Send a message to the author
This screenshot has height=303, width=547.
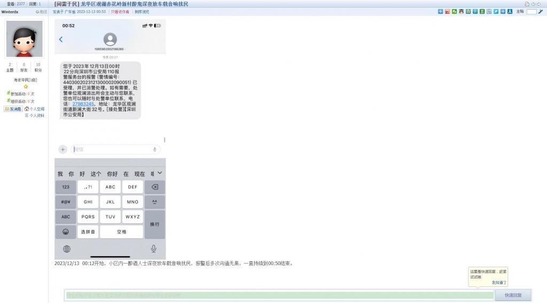14,109
